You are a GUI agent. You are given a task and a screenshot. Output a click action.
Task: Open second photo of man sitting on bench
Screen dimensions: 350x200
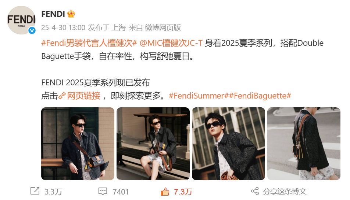pos(153,144)
